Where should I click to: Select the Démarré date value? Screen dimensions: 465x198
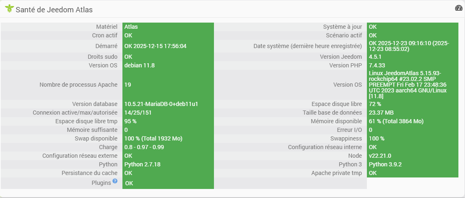coord(155,46)
